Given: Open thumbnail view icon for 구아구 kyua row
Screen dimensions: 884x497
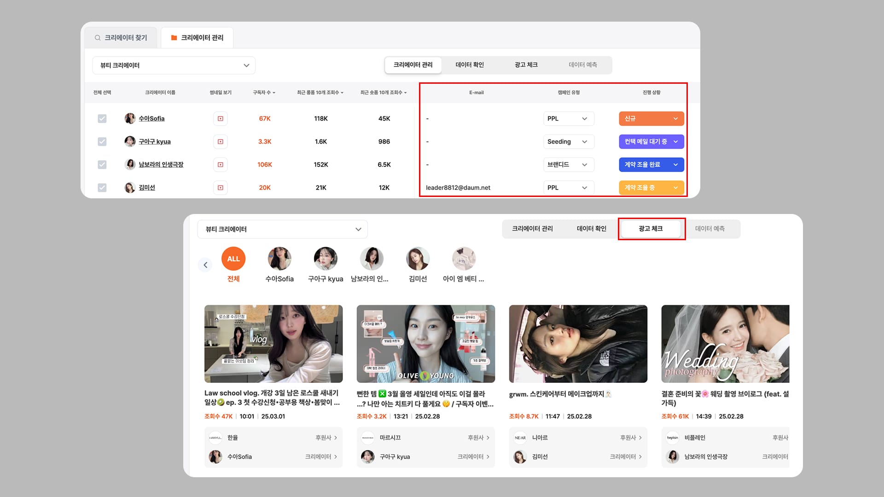Looking at the screenshot, I should tap(220, 142).
